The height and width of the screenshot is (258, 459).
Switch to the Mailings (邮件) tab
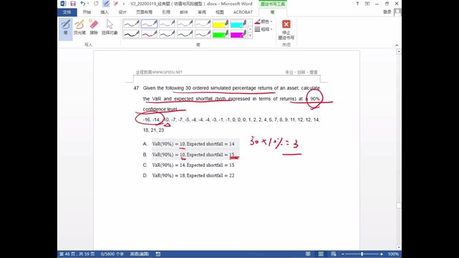point(184,12)
